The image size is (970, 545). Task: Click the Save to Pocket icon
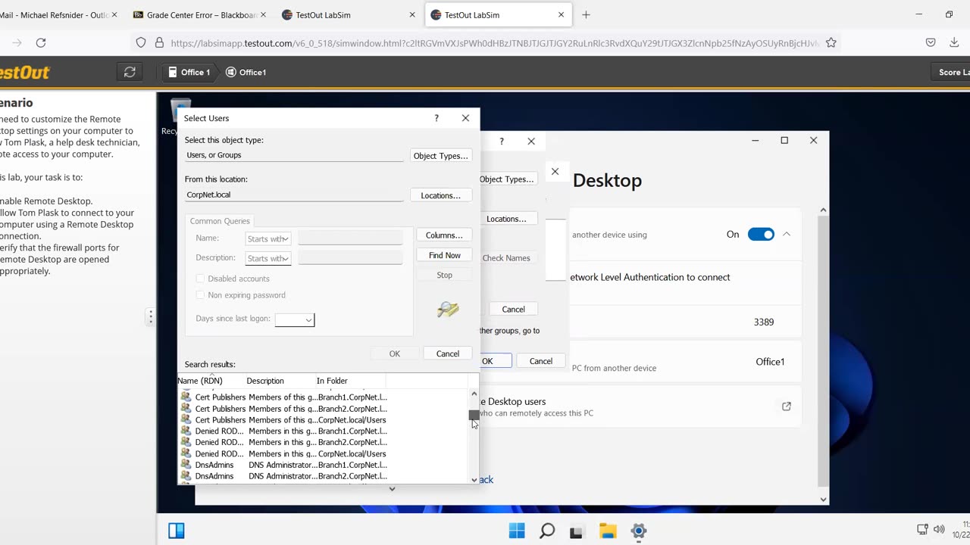coord(931,43)
